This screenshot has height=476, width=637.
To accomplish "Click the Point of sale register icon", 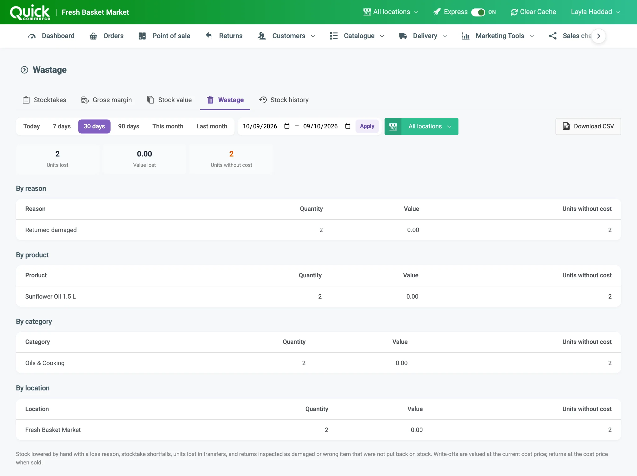I will pyautogui.click(x=142, y=36).
